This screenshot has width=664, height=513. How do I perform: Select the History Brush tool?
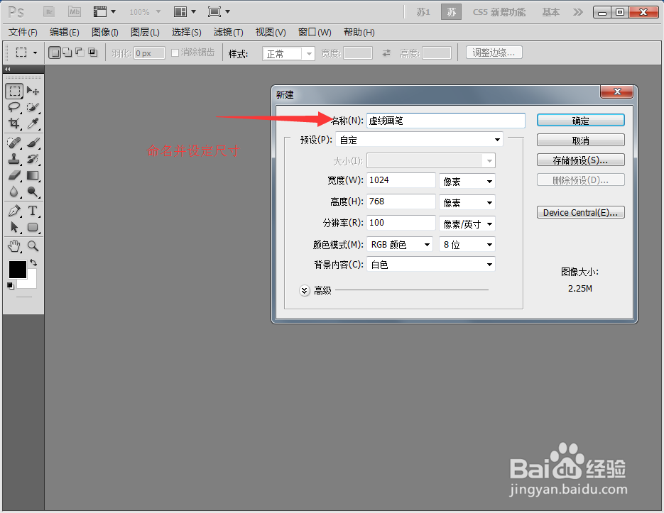[33, 159]
